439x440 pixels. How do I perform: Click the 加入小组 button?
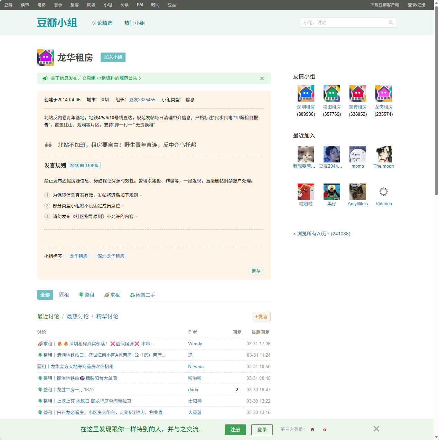pyautogui.click(x=113, y=57)
